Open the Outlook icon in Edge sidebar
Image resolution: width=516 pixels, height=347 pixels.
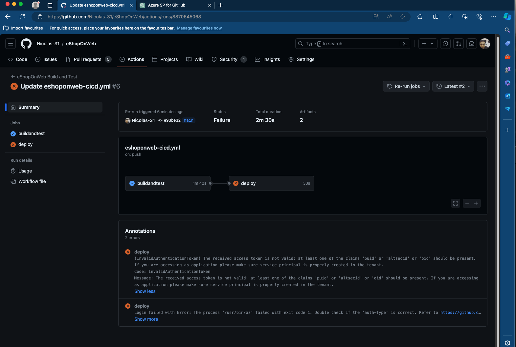pyautogui.click(x=507, y=96)
